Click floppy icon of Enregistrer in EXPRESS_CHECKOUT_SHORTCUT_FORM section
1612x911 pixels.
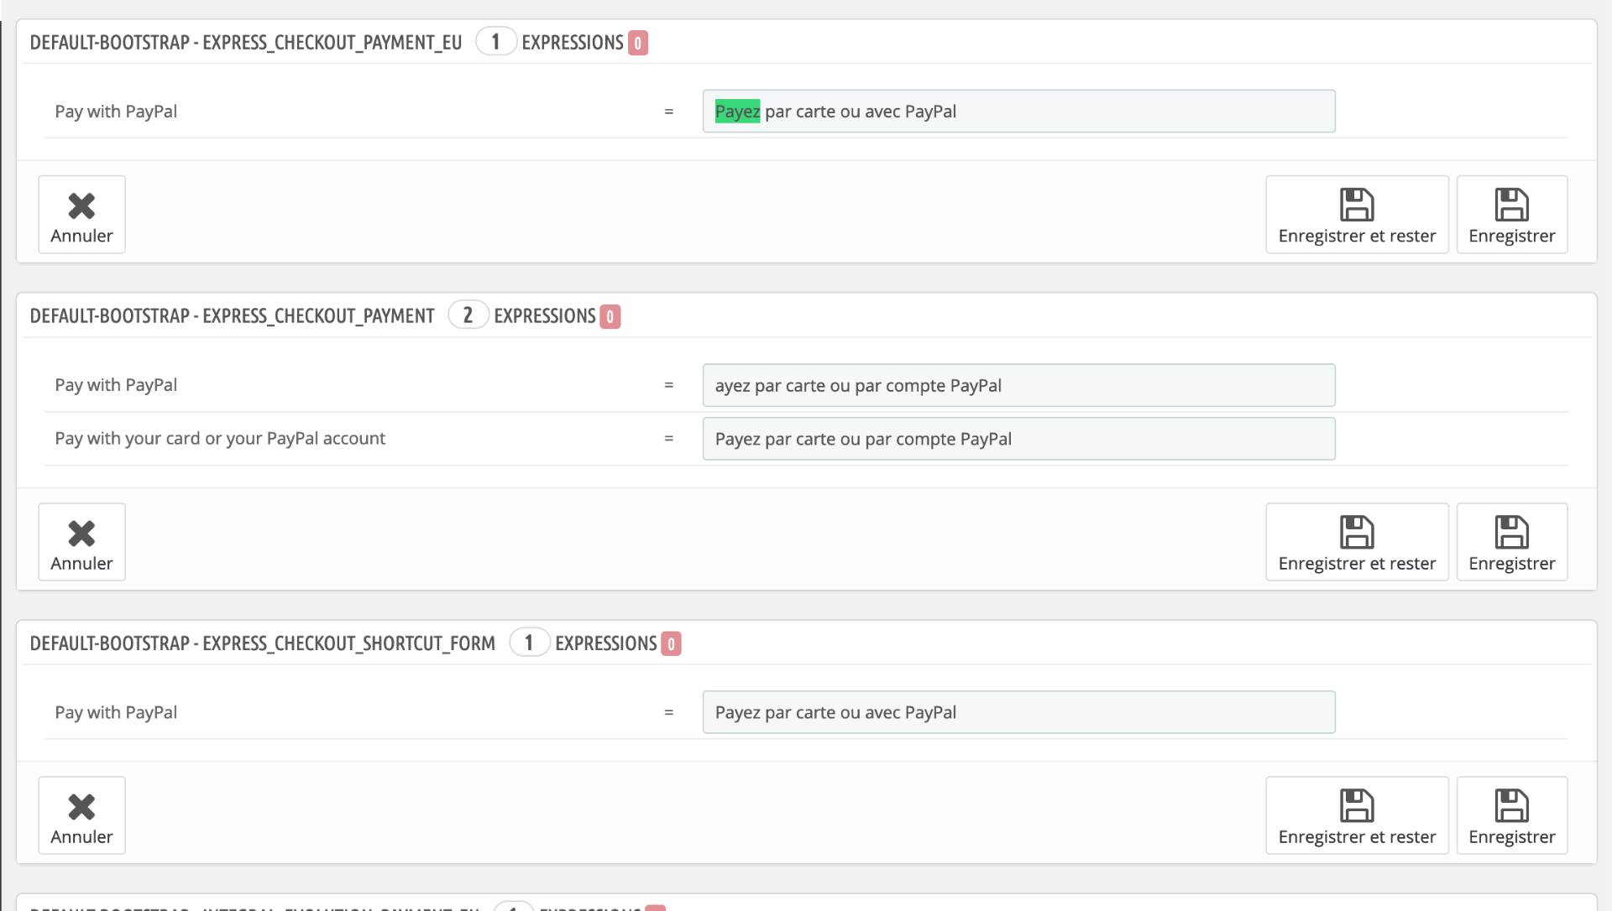1511,805
